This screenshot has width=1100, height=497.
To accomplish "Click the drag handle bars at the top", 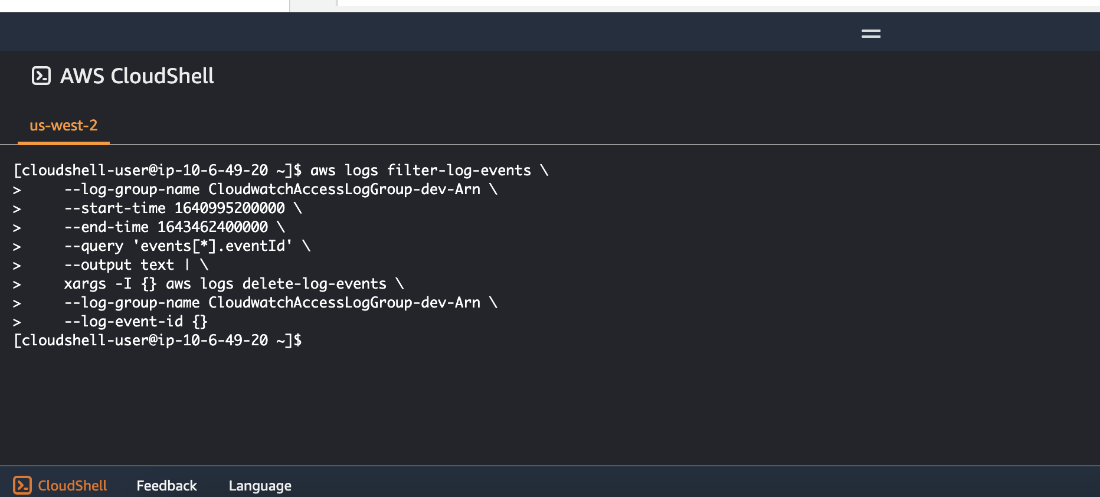I will click(x=871, y=34).
